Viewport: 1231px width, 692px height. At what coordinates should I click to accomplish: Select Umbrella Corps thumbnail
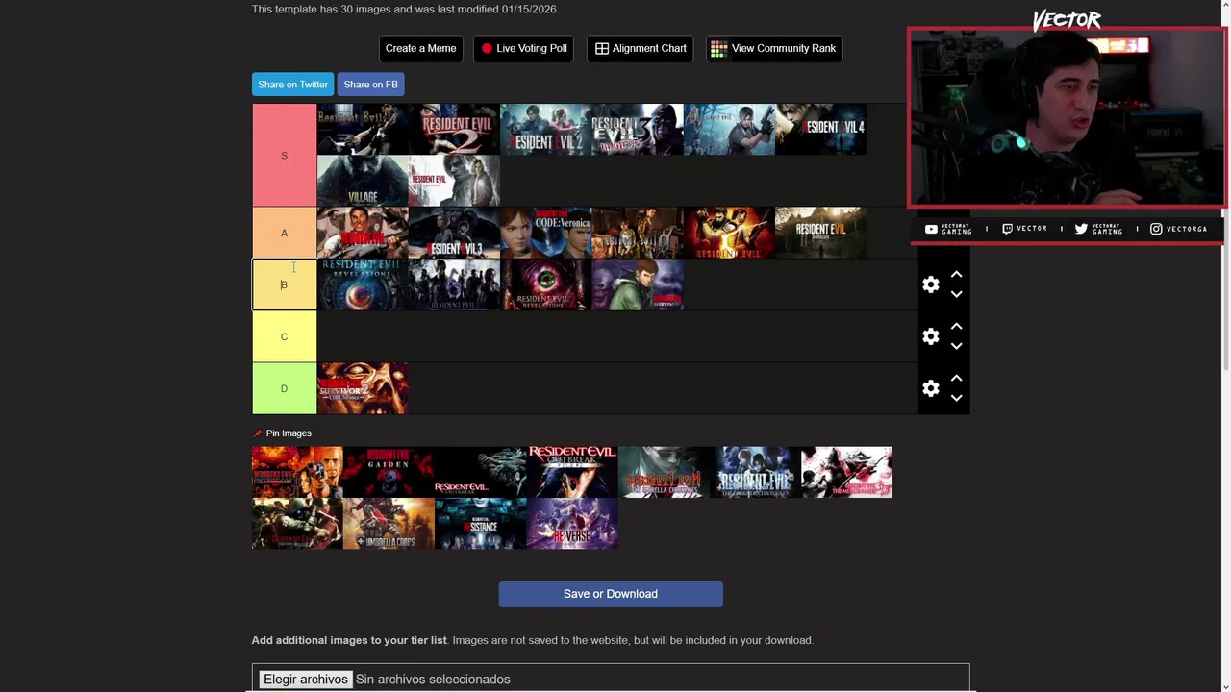[x=389, y=524]
